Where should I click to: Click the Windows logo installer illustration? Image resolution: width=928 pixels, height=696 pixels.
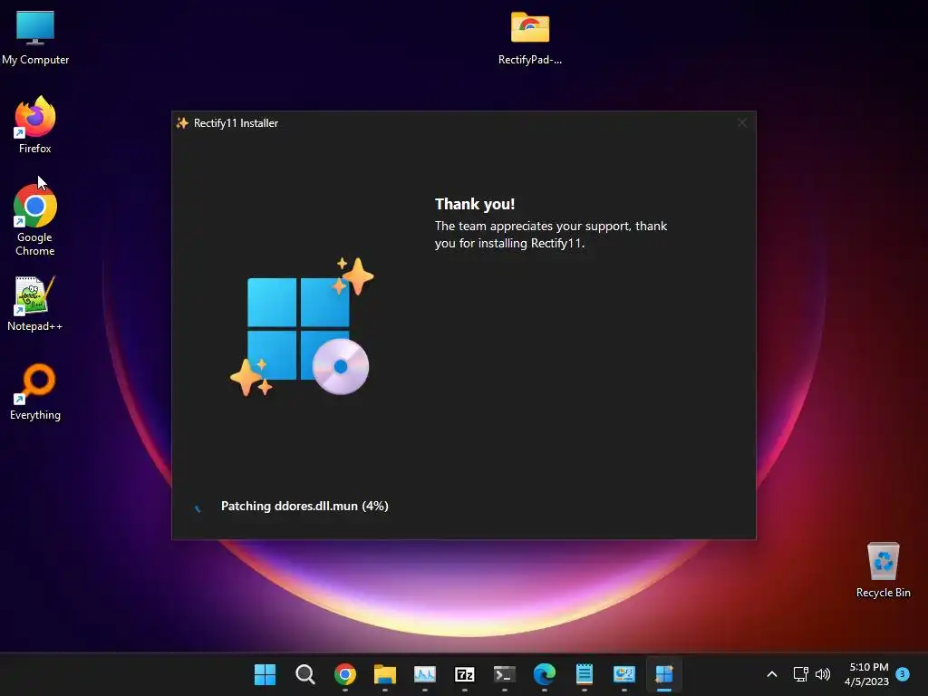(302, 326)
